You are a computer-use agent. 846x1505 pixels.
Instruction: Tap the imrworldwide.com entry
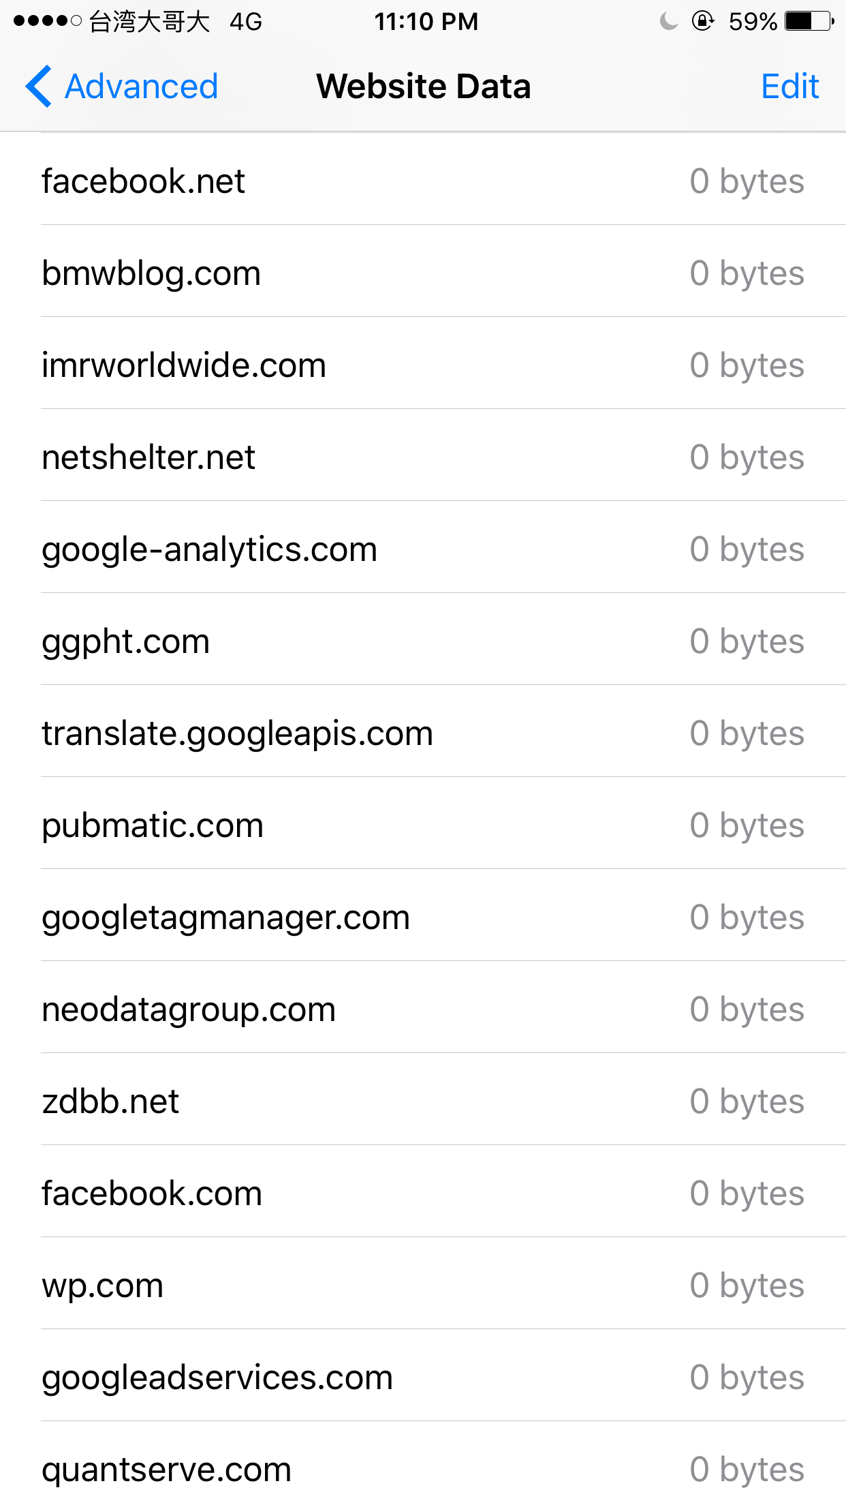click(x=422, y=365)
